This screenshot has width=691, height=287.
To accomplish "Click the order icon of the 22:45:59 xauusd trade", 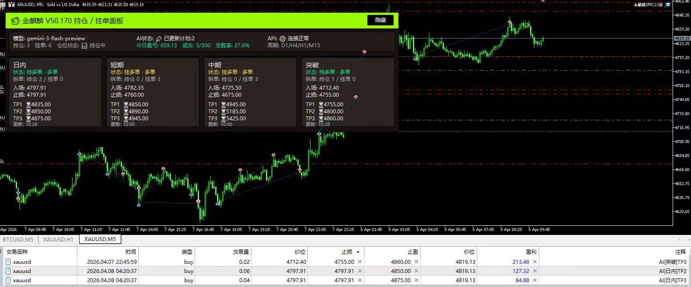I will [8, 262].
